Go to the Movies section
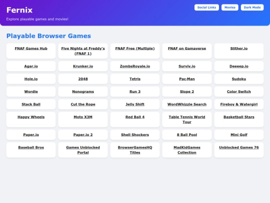This screenshot has width=270, height=203. pos(230,8)
